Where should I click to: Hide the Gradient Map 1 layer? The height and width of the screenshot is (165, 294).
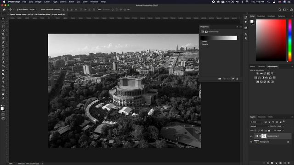click(x=251, y=136)
